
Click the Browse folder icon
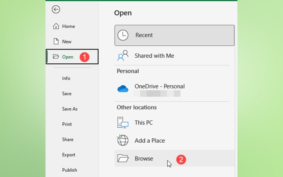tap(123, 158)
